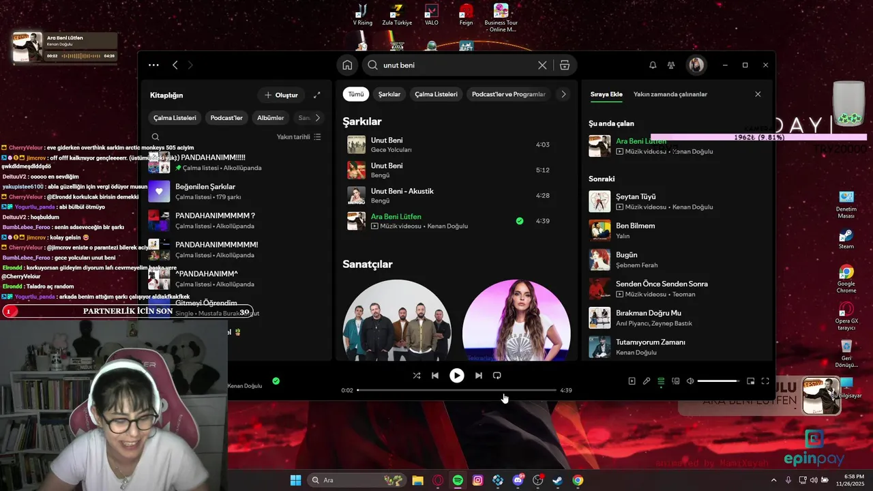Image resolution: width=873 pixels, height=491 pixels.
Task: Show more search filter chips with right chevron
Action: 563,95
